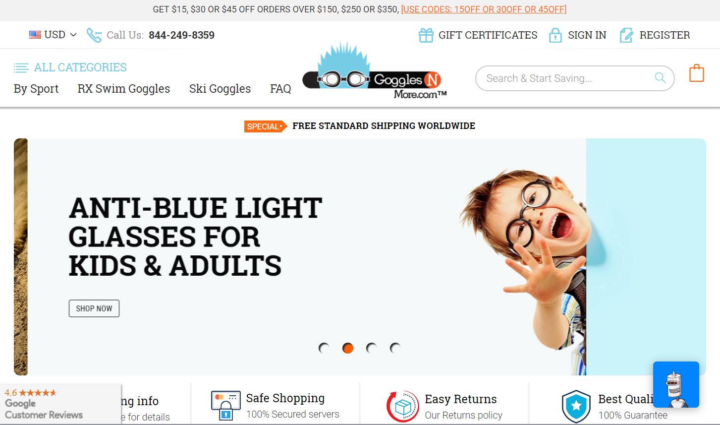Click the SHOP NOW banner button
720x425 pixels.
coord(94,308)
